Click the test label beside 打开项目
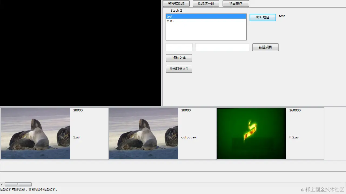The width and height of the screenshot is (346, 194). [282, 16]
